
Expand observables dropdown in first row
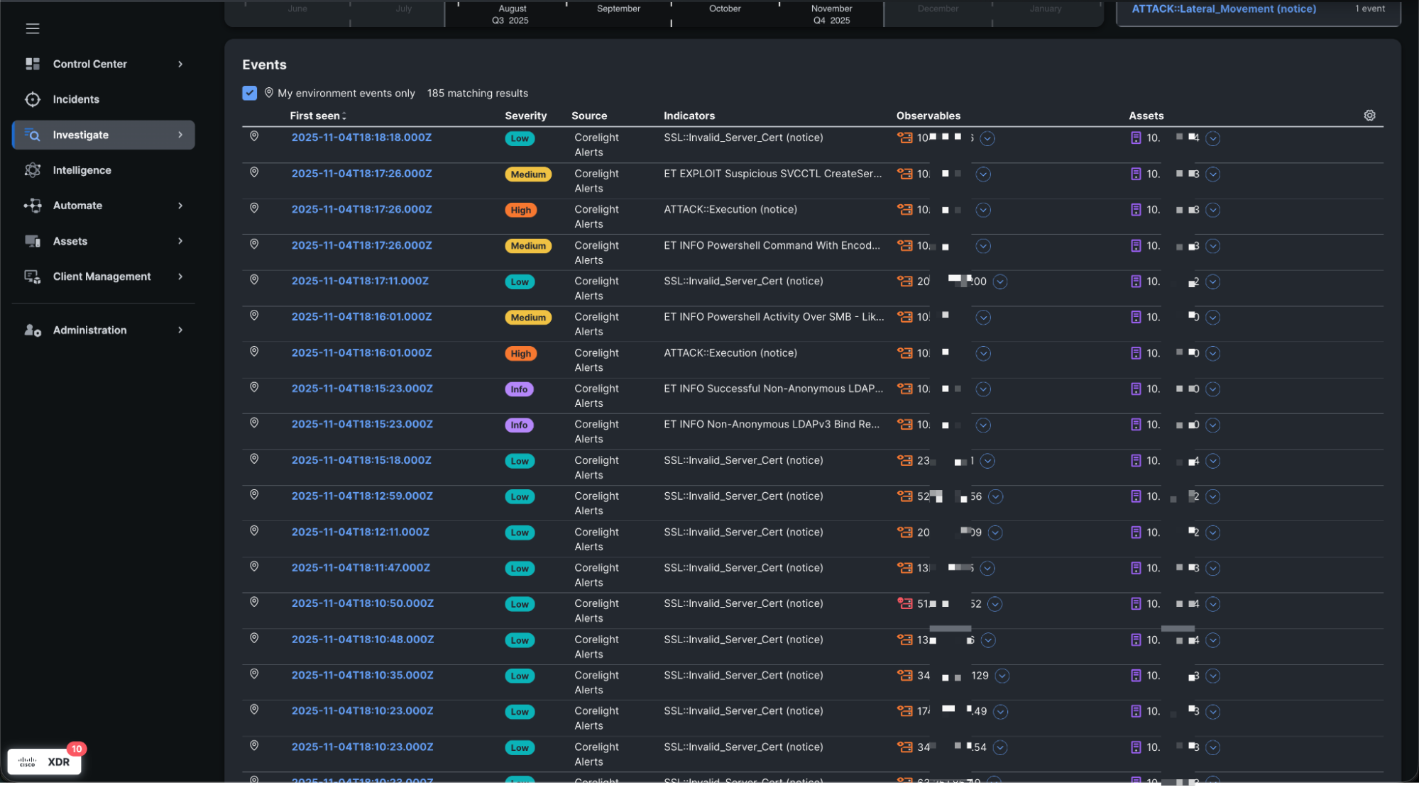[x=987, y=138]
